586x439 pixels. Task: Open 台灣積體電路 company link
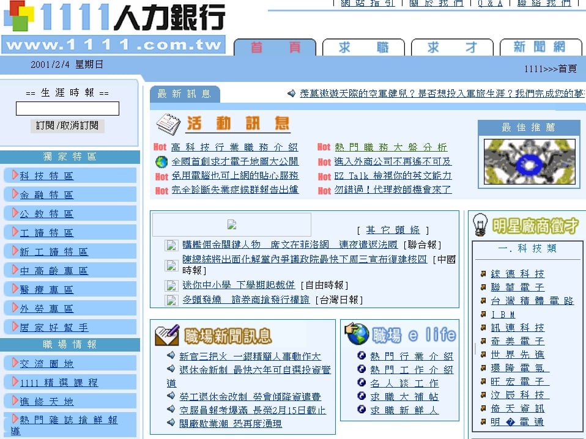click(x=532, y=301)
